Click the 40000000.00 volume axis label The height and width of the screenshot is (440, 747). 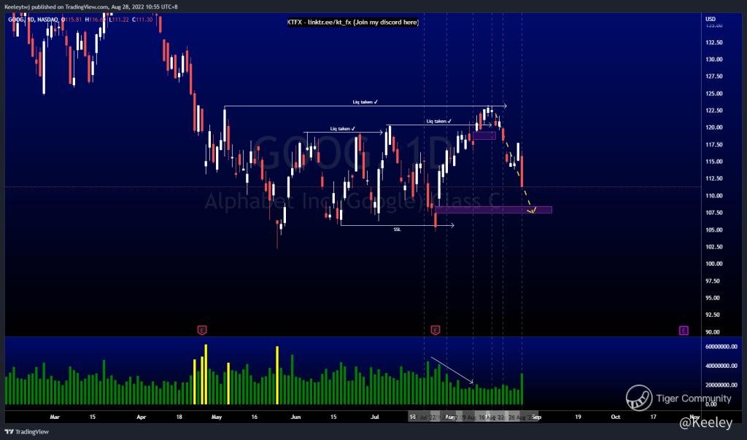[721, 366]
